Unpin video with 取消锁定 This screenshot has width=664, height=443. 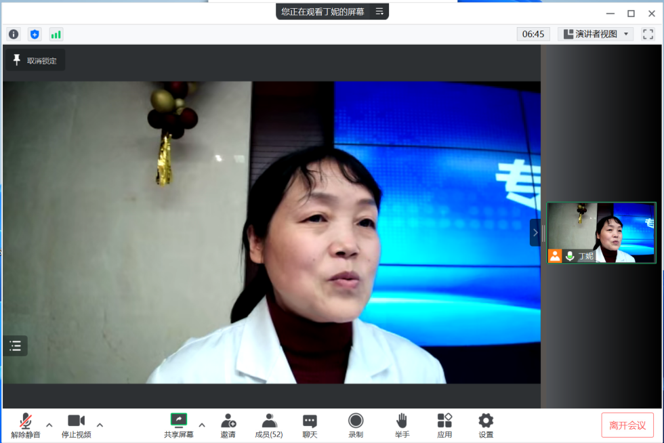[35, 60]
